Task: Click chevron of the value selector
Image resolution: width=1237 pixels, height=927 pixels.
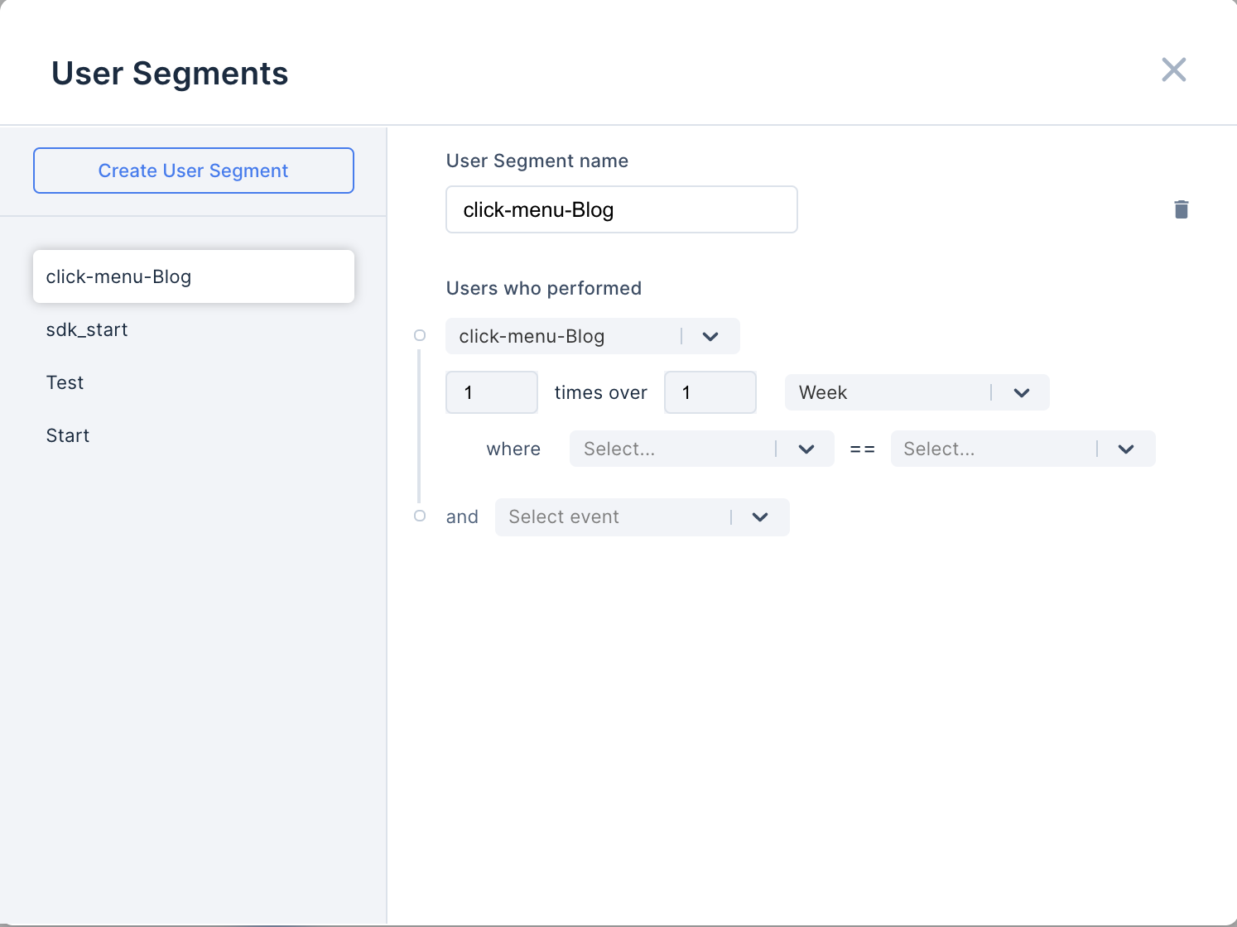Action: (x=1126, y=449)
